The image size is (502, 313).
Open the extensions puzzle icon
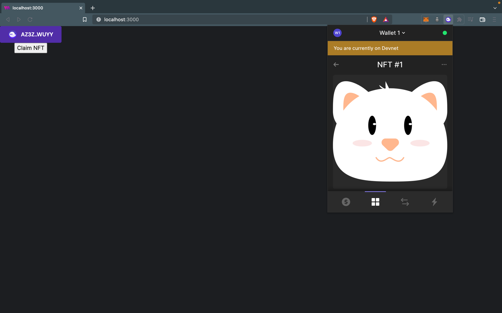point(459,20)
